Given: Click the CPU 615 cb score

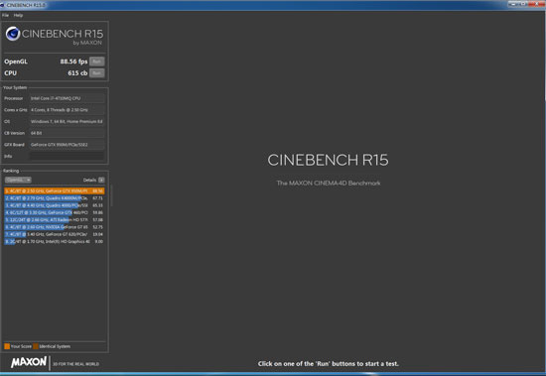Looking at the screenshot, I should tap(77, 72).
